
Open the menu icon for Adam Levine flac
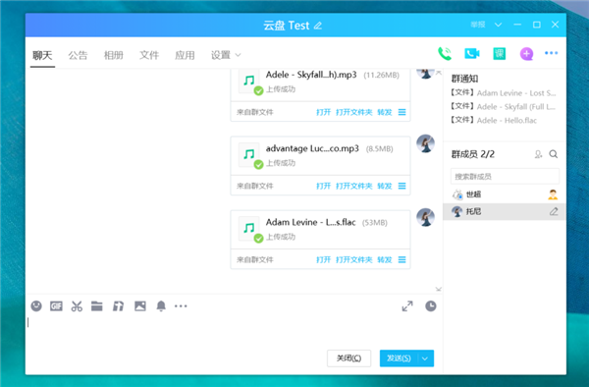click(402, 259)
